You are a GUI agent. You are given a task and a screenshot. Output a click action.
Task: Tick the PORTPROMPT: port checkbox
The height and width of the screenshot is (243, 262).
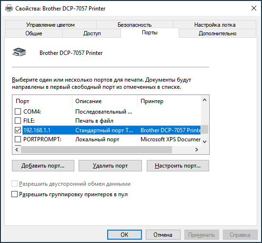(x=18, y=139)
